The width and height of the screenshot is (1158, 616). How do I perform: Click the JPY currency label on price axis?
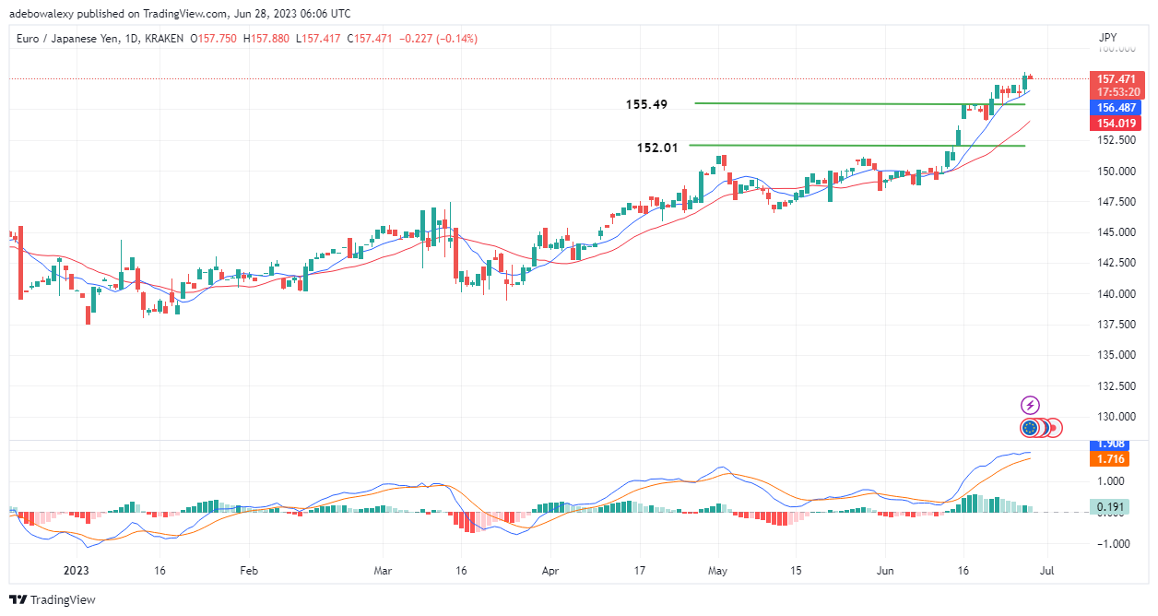(1109, 38)
